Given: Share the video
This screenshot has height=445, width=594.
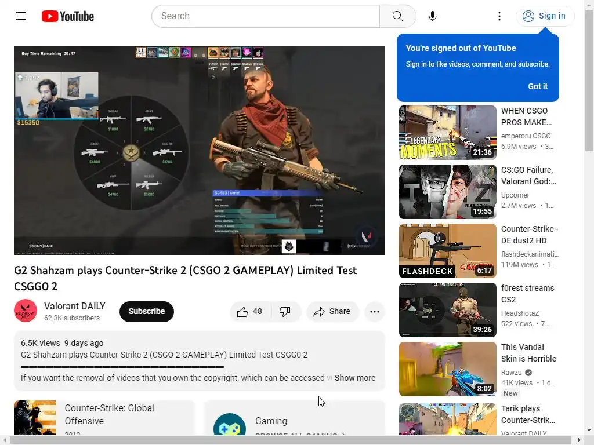Looking at the screenshot, I should [332, 311].
